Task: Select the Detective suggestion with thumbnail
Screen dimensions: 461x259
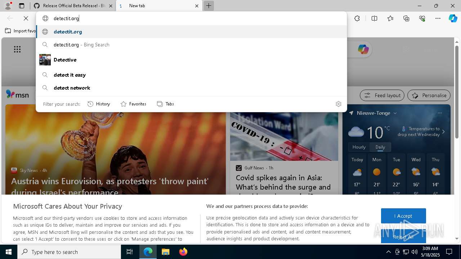Action: coord(191,60)
